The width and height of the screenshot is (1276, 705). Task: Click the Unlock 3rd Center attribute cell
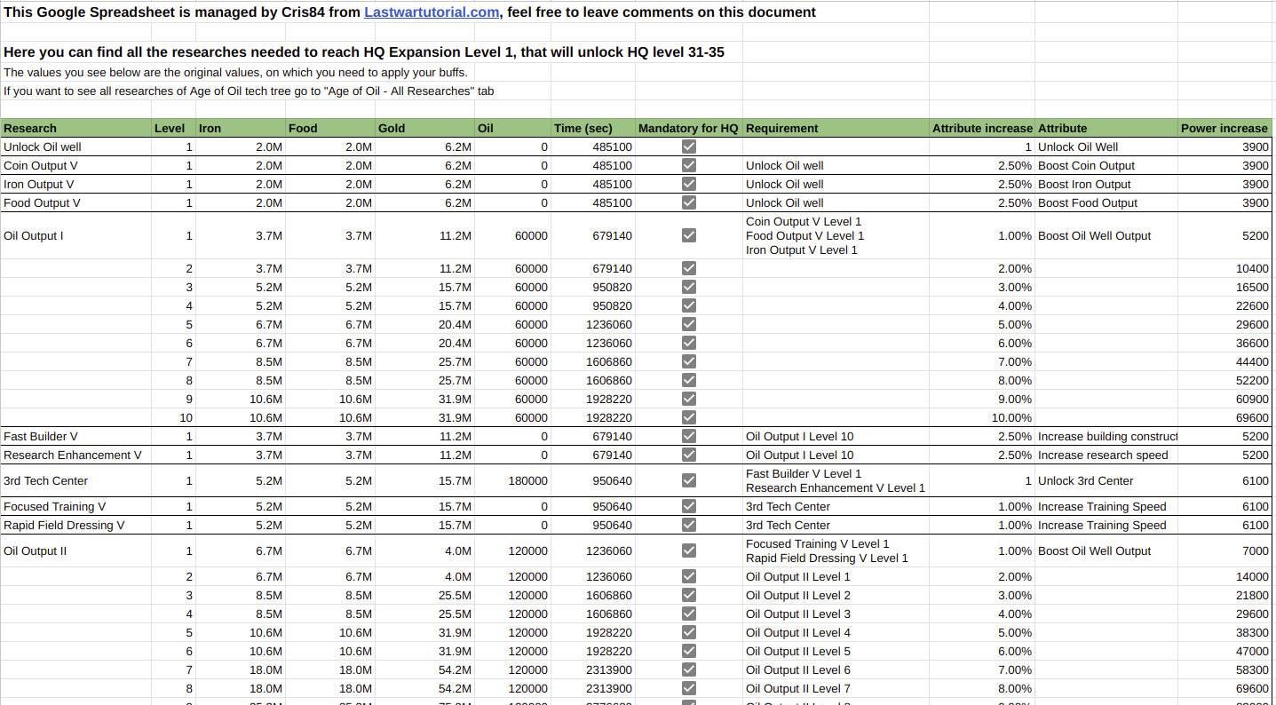coord(1106,480)
